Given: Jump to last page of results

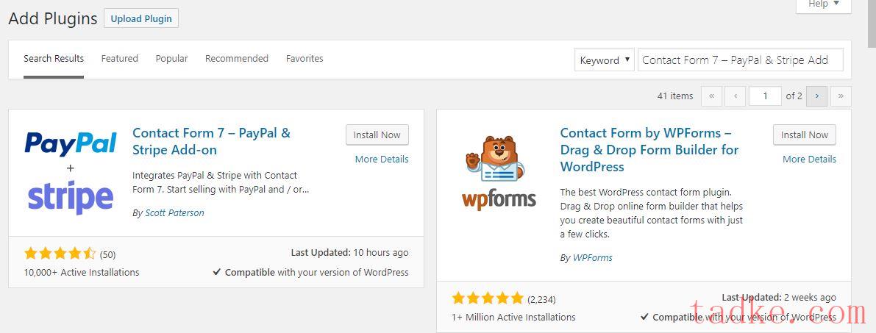Looking at the screenshot, I should click(x=841, y=96).
